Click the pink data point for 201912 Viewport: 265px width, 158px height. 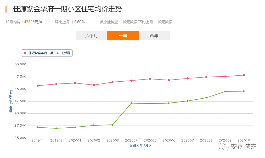click(56, 84)
